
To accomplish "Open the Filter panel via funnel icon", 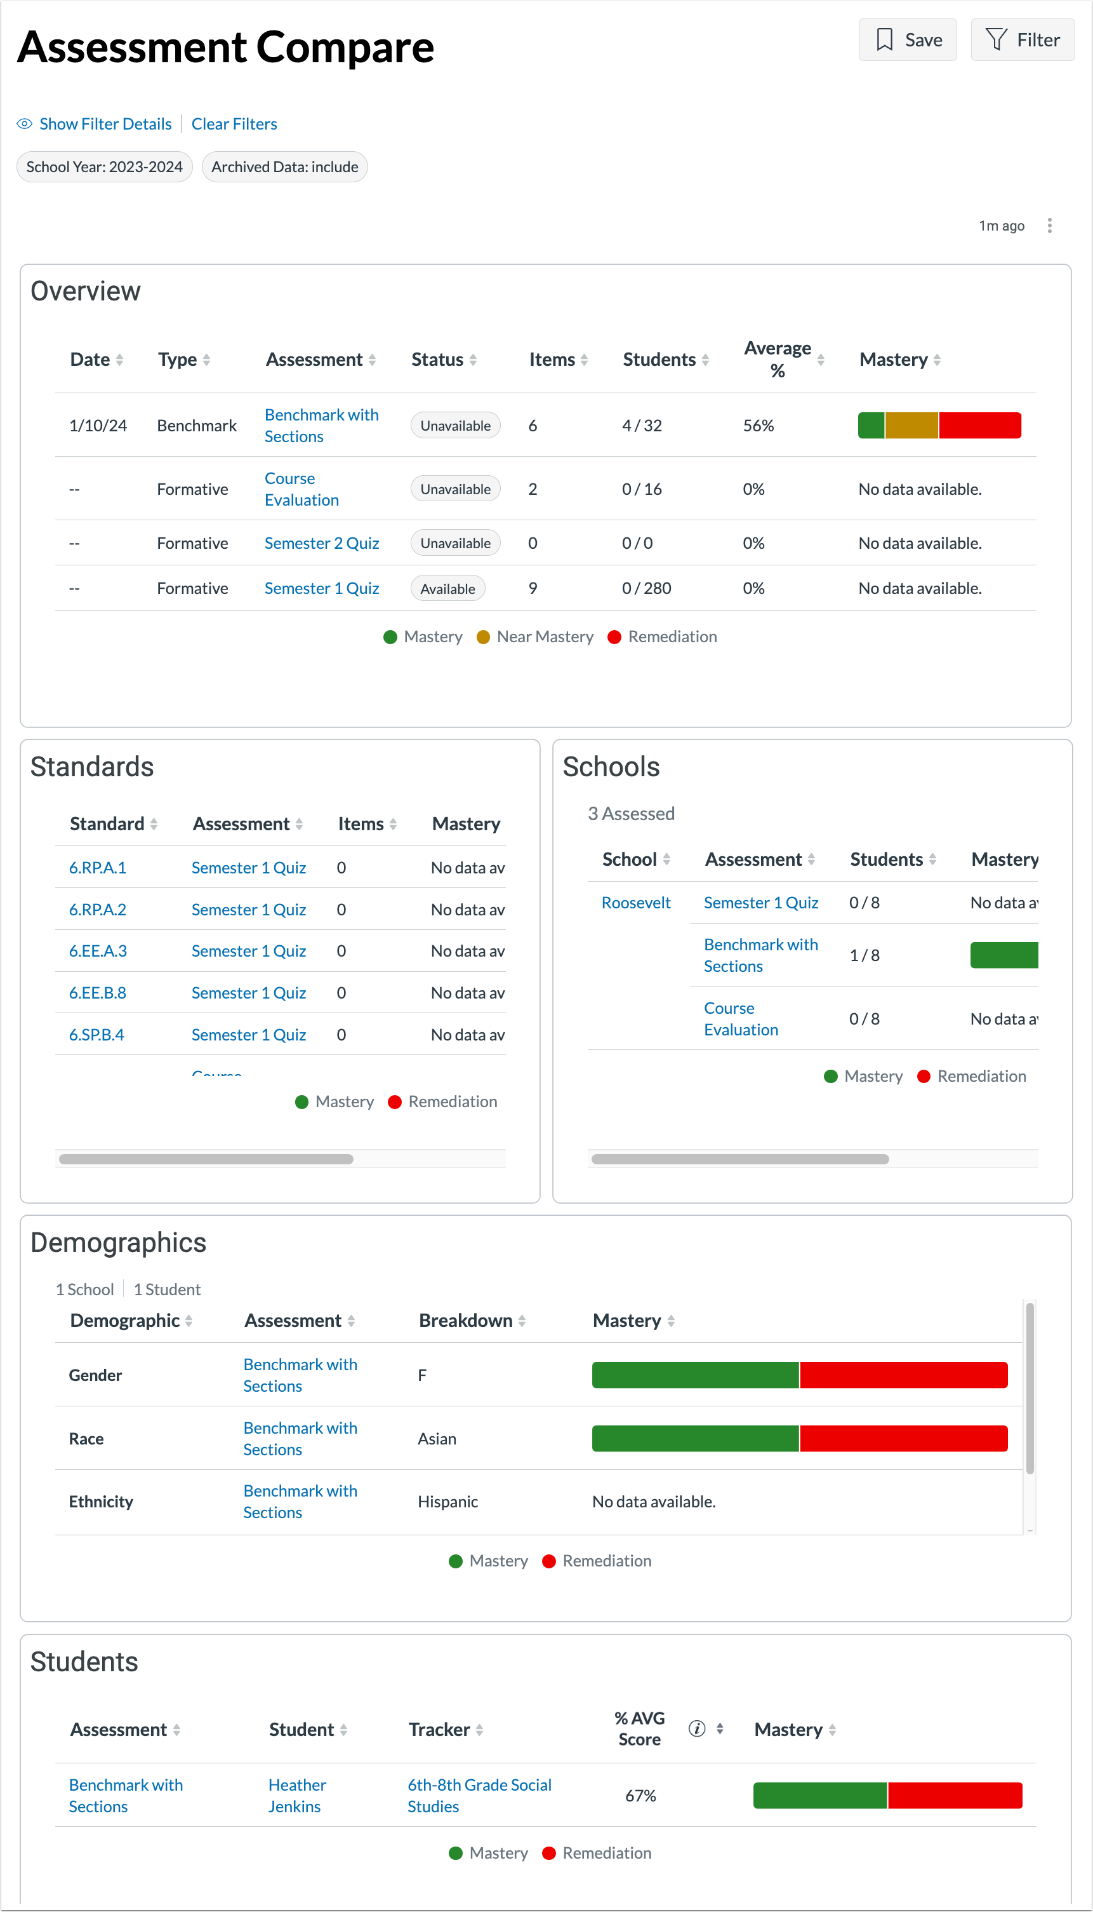I will pyautogui.click(x=998, y=39).
